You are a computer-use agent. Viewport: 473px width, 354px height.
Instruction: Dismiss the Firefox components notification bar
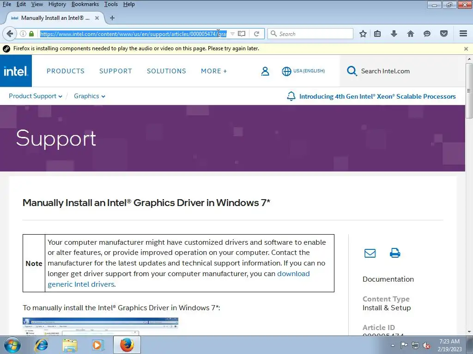466,49
